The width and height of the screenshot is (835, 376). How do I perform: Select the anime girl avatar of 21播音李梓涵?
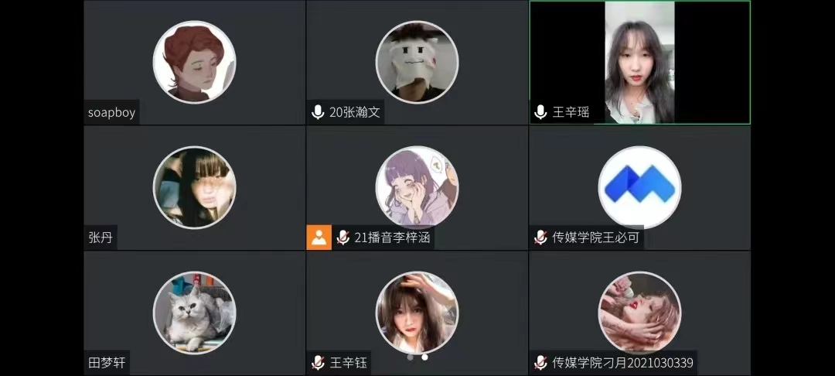pos(417,187)
